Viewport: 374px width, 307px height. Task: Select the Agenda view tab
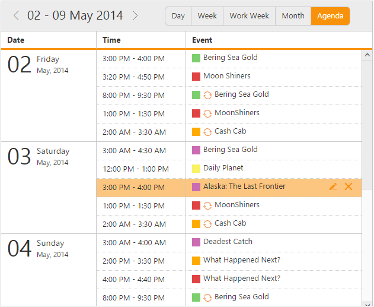click(x=330, y=16)
